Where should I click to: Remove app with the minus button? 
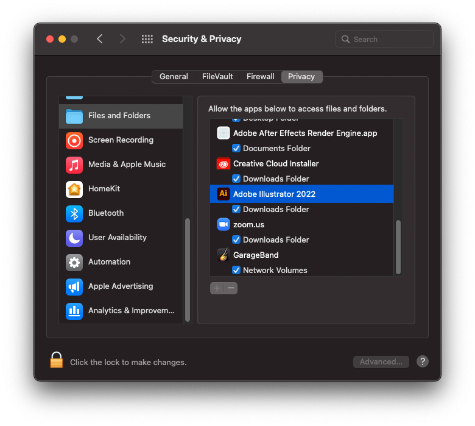pyautogui.click(x=231, y=288)
